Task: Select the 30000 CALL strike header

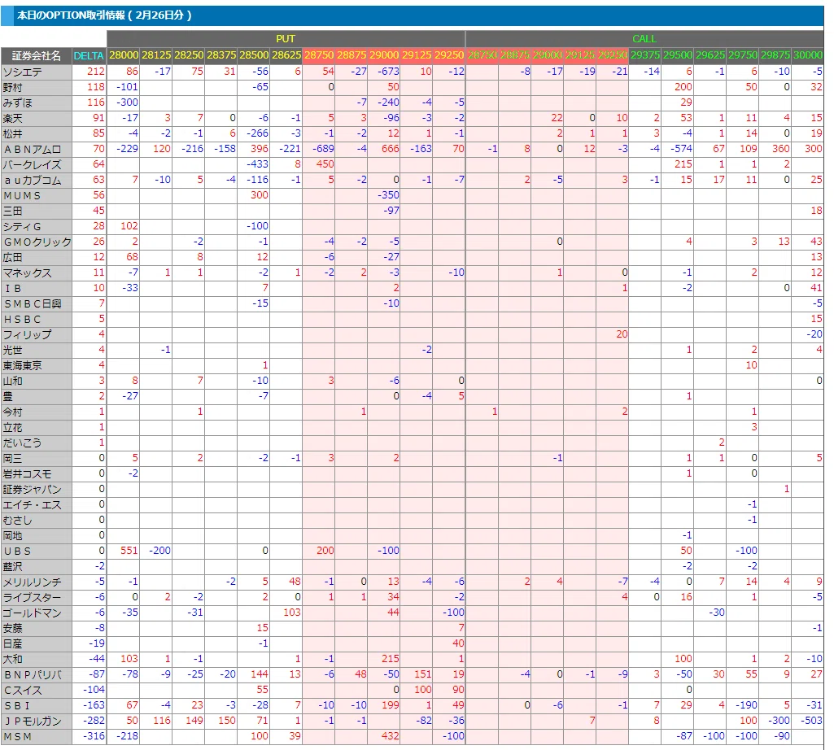Action: pos(808,55)
